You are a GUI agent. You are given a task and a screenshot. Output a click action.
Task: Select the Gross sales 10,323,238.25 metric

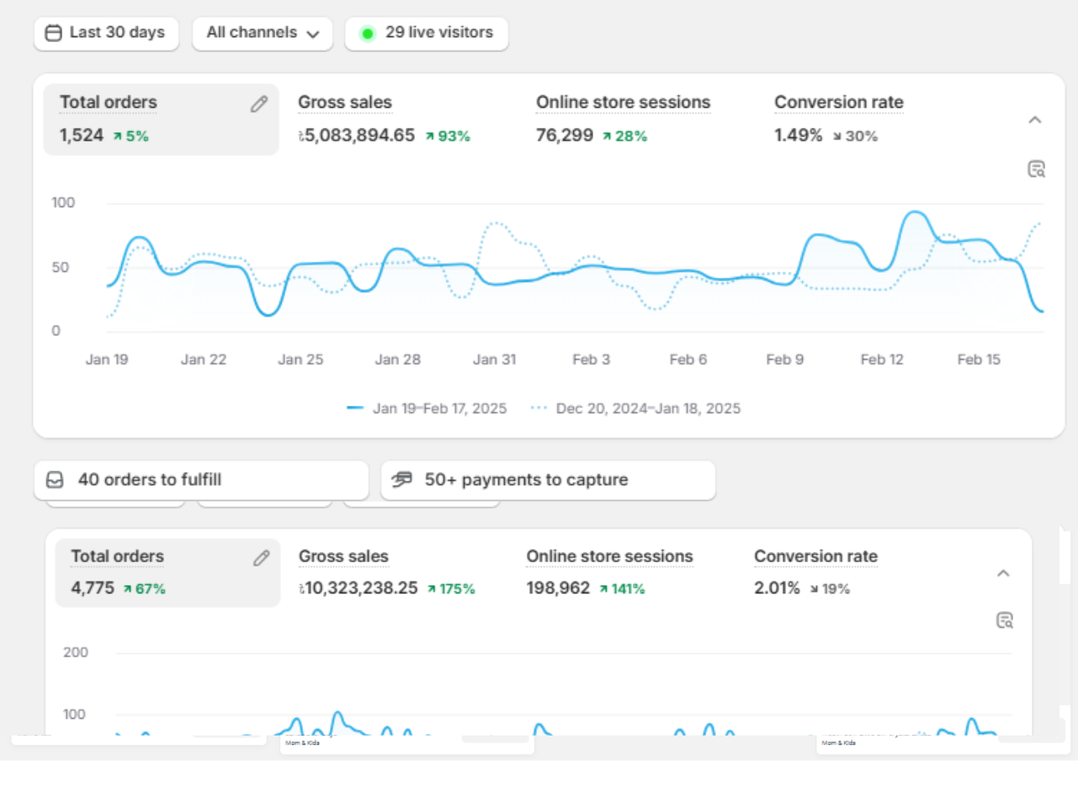[387, 572]
